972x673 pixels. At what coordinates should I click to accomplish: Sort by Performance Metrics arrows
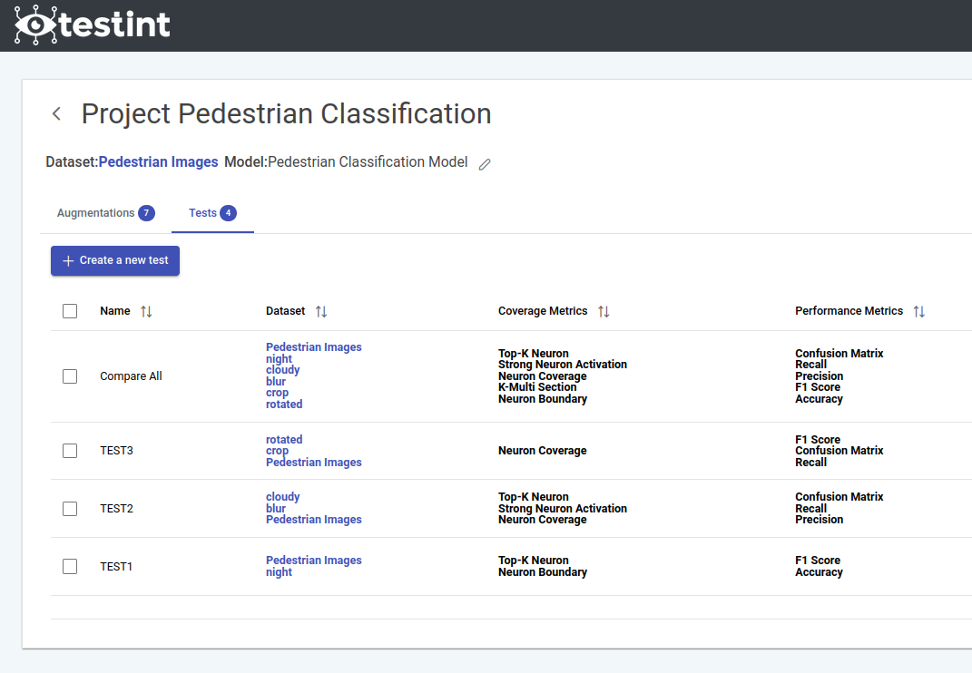tap(918, 311)
